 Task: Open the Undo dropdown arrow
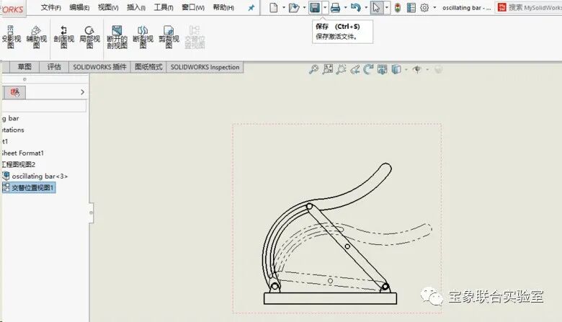coord(366,7)
